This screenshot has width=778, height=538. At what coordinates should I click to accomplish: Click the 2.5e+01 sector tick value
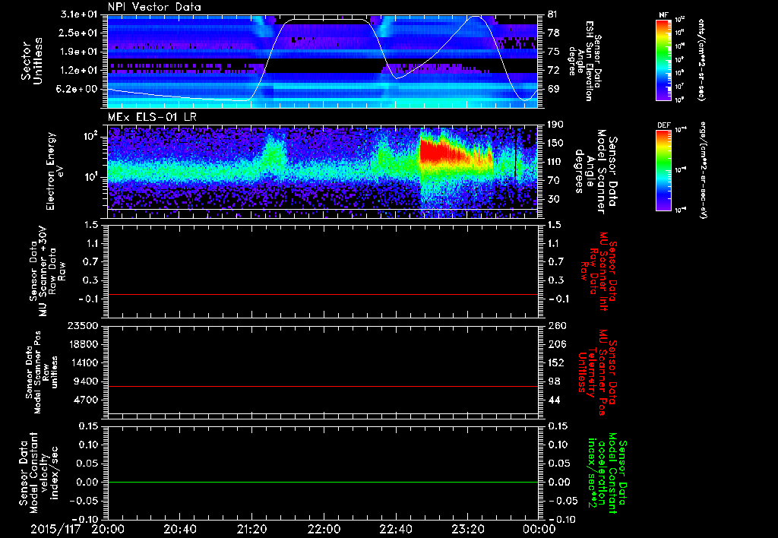80,33
